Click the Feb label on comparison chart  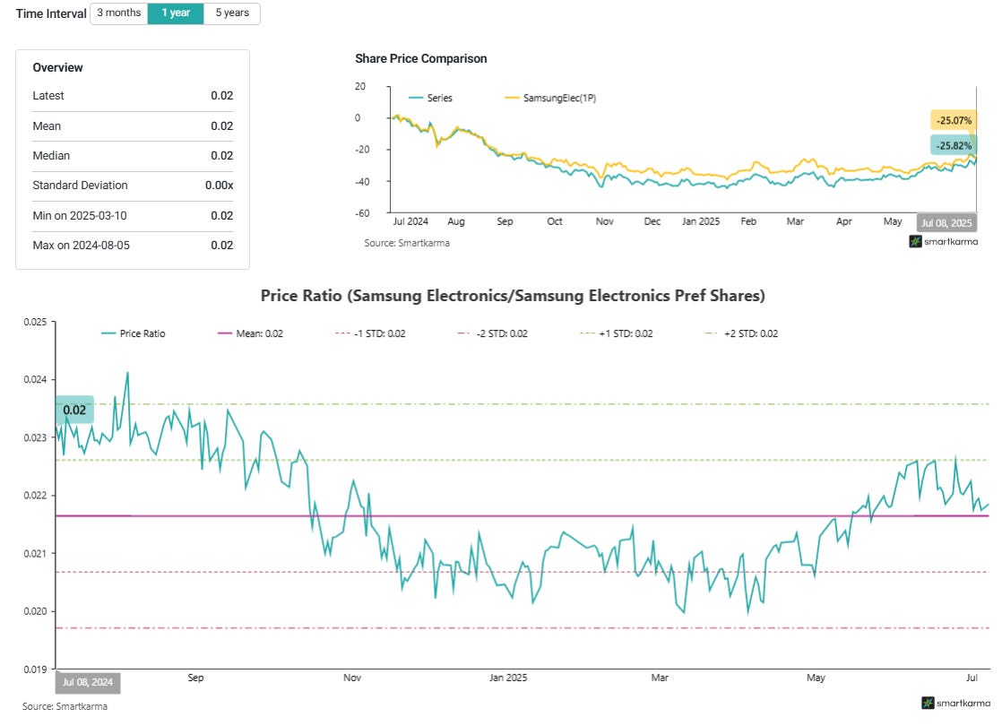tap(748, 221)
